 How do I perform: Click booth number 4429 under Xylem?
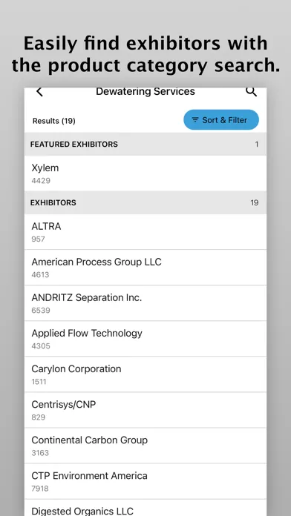coord(41,181)
